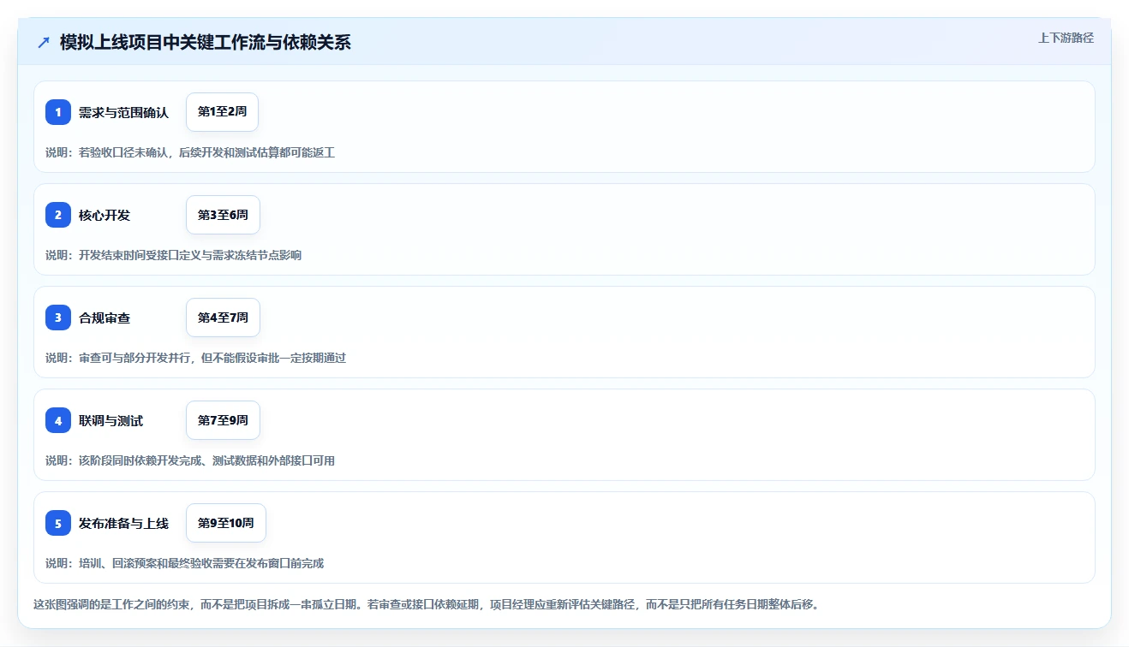Click the step number 2 badge

pos(58,215)
